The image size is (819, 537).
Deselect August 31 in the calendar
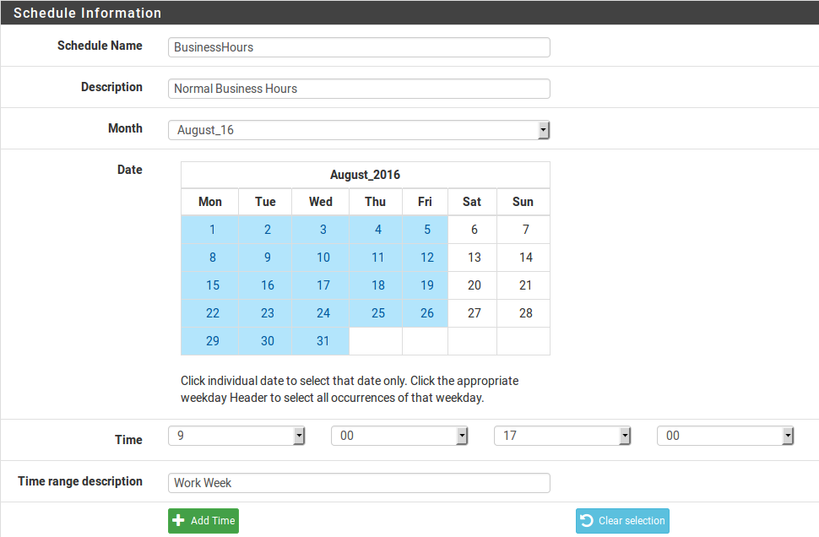321,340
